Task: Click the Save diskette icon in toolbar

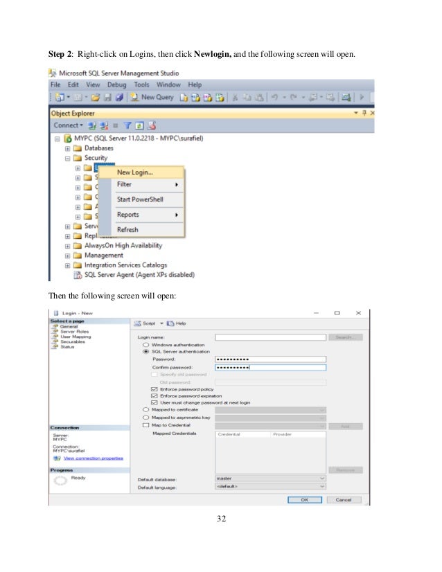Action: (x=107, y=98)
